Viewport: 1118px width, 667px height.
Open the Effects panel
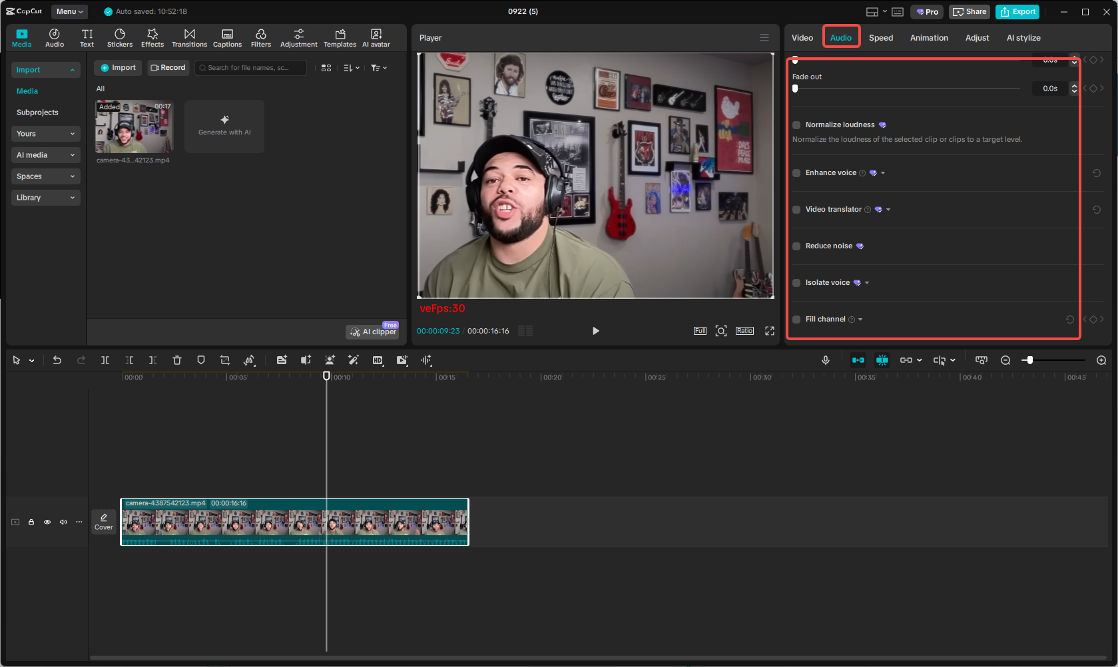click(152, 37)
